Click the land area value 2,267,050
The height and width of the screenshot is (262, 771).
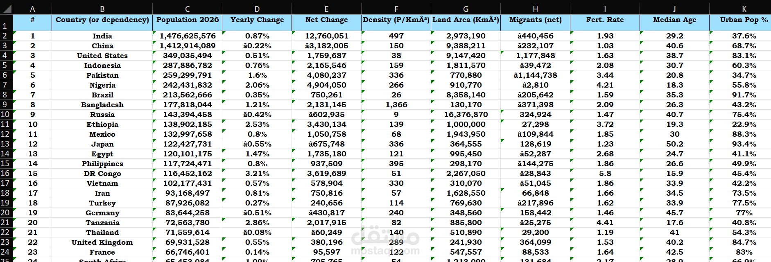point(466,174)
